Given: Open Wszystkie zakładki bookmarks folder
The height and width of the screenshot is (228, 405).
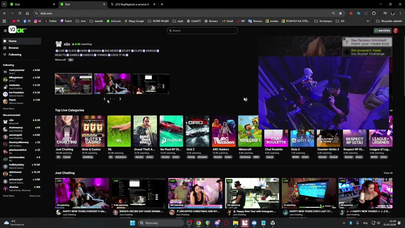Looking at the screenshot, I should tap(389, 21).
